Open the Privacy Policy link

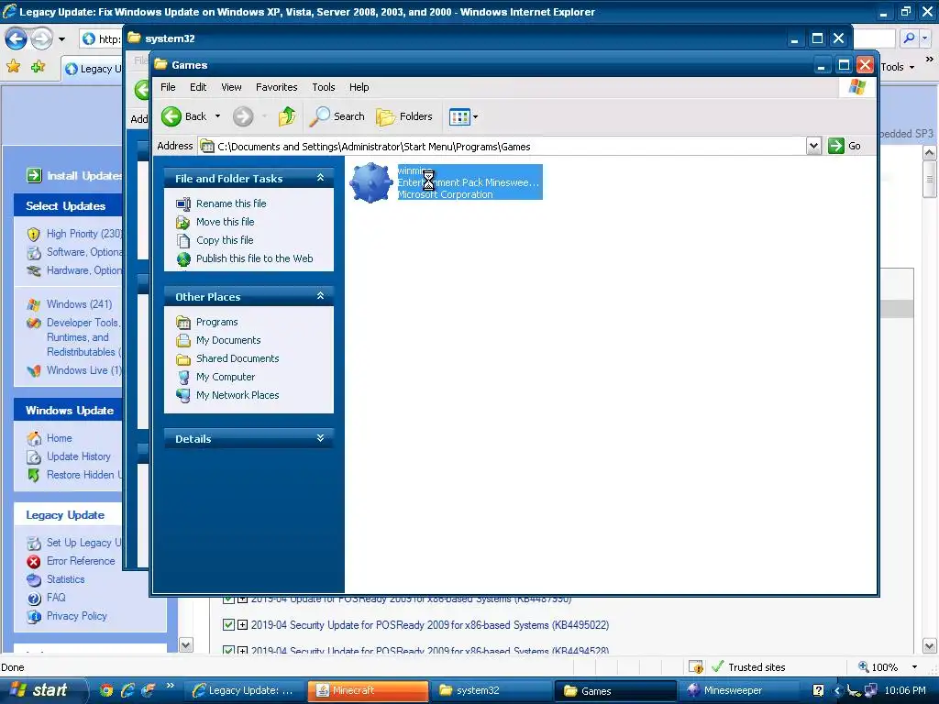pos(77,615)
